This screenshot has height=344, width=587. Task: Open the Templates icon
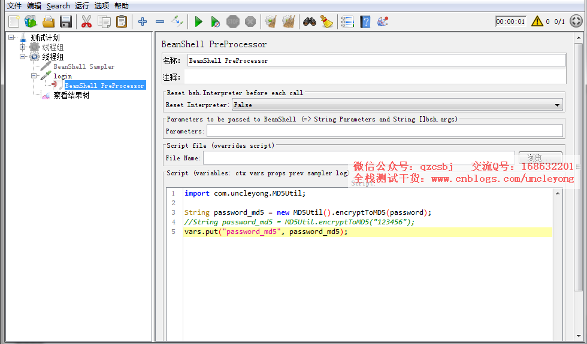[x=31, y=22]
